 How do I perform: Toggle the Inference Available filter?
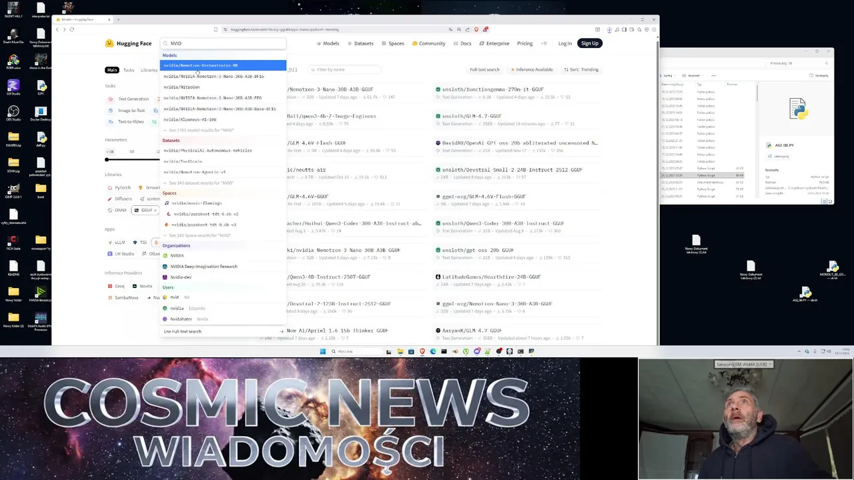[x=532, y=69]
